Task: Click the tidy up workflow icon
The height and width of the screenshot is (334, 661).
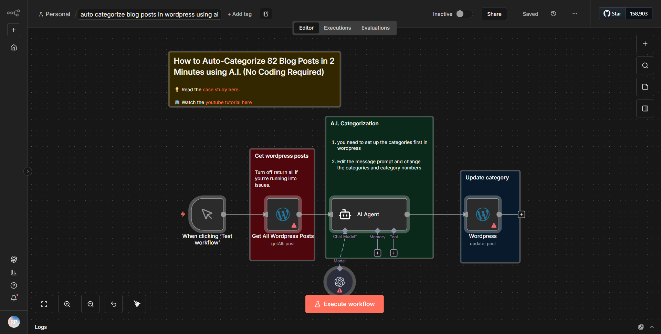Action: [137, 304]
